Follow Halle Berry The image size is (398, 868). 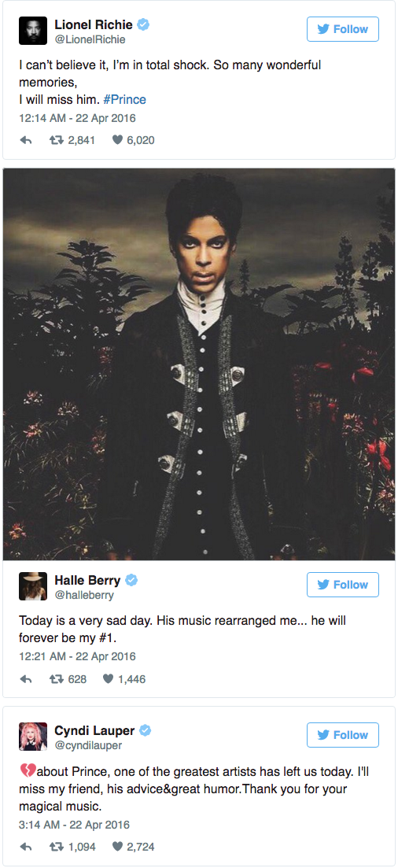(x=343, y=585)
